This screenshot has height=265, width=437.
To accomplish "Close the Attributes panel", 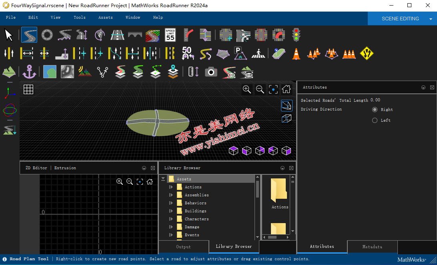I will (x=432, y=87).
